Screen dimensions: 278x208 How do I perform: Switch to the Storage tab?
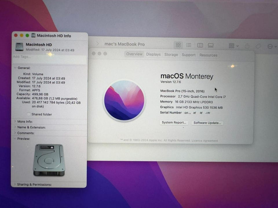[x=171, y=55]
